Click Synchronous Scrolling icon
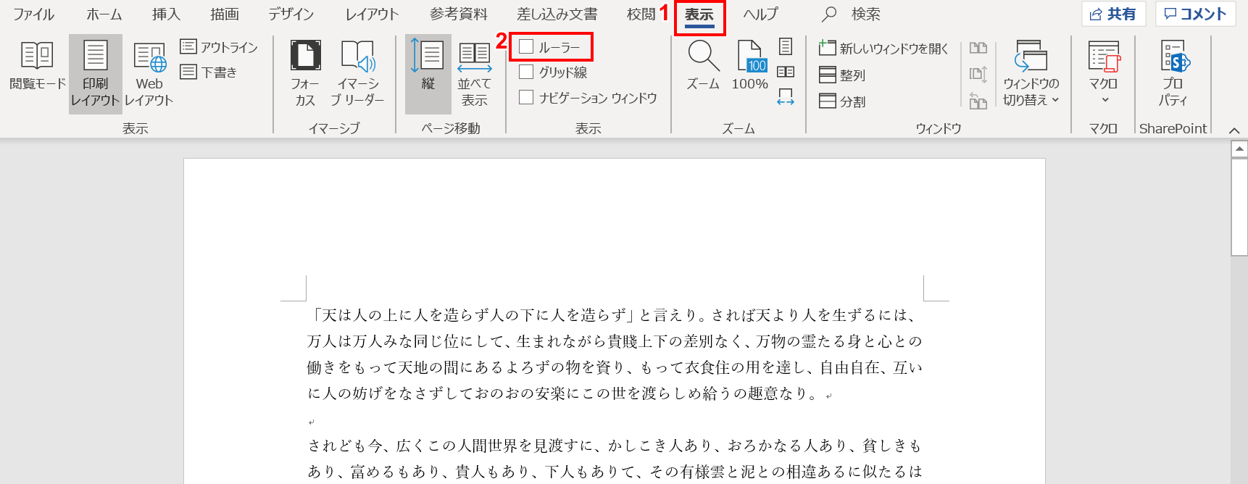This screenshot has width=1248, height=484. (x=978, y=74)
